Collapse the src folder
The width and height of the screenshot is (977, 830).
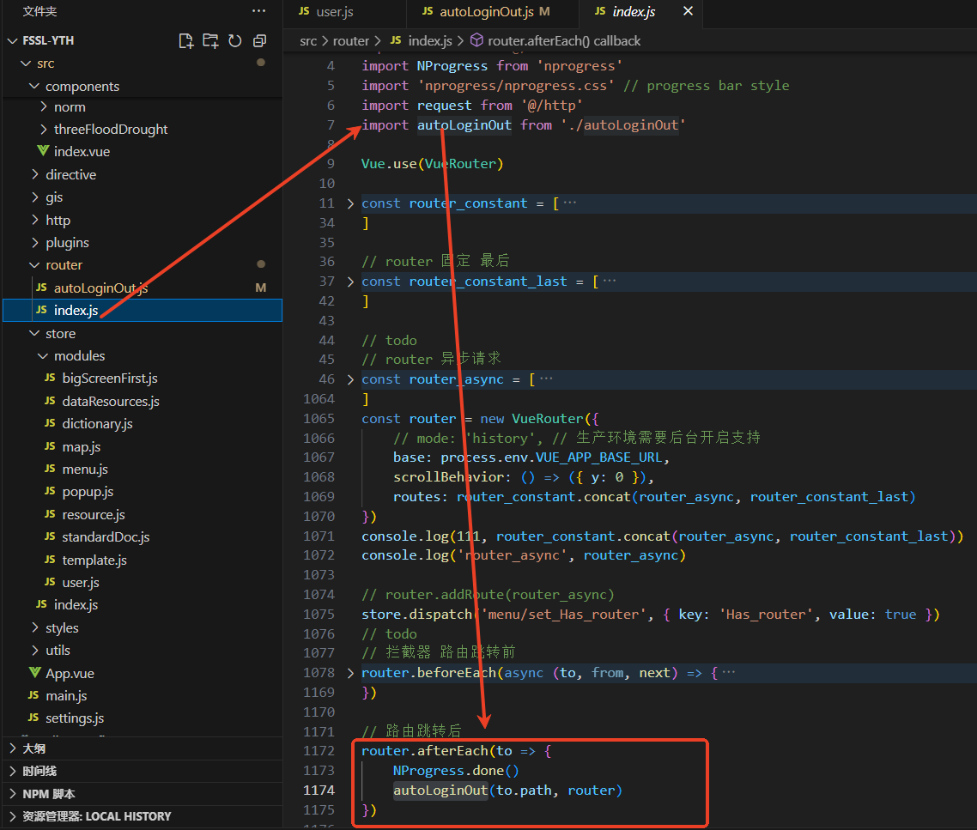tap(26, 64)
